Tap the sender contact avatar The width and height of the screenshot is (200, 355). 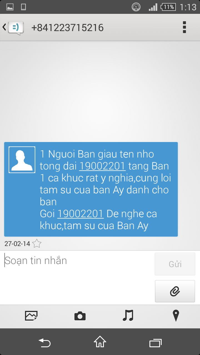(22, 160)
